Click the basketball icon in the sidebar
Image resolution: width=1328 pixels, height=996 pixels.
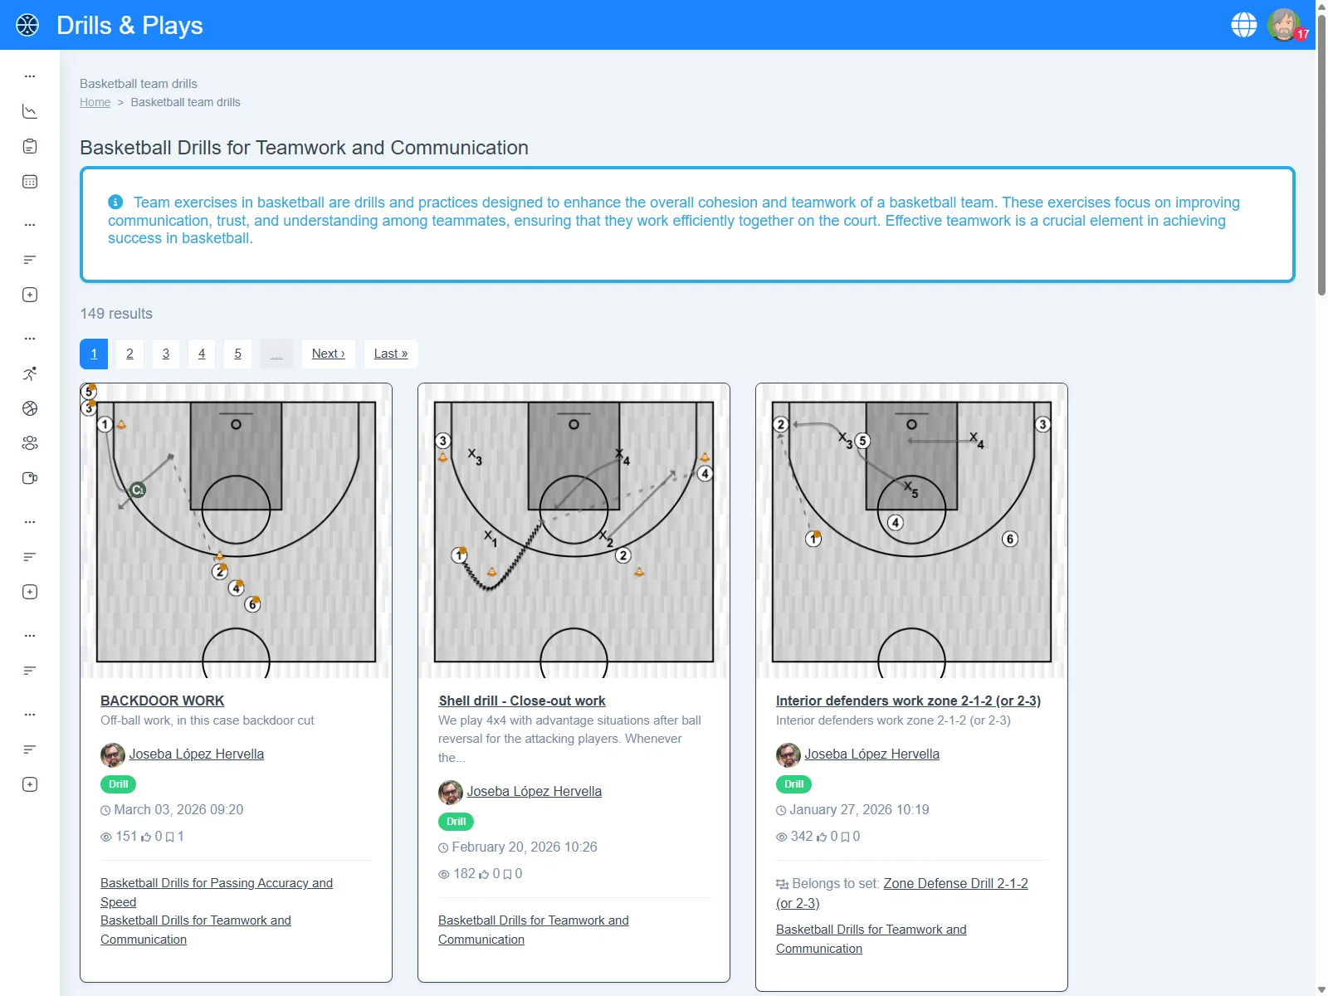(30, 408)
